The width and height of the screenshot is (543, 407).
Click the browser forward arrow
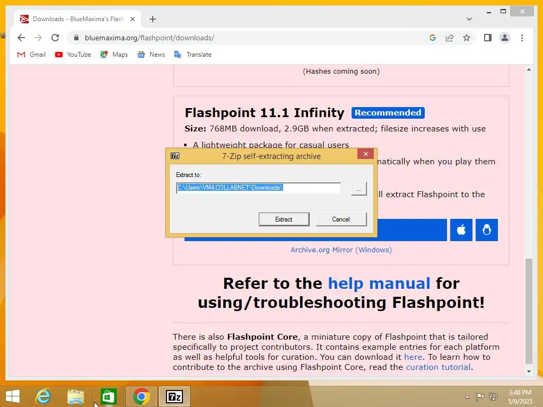click(38, 38)
